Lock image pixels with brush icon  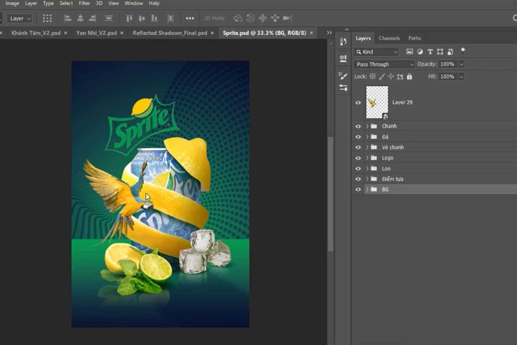(381, 76)
